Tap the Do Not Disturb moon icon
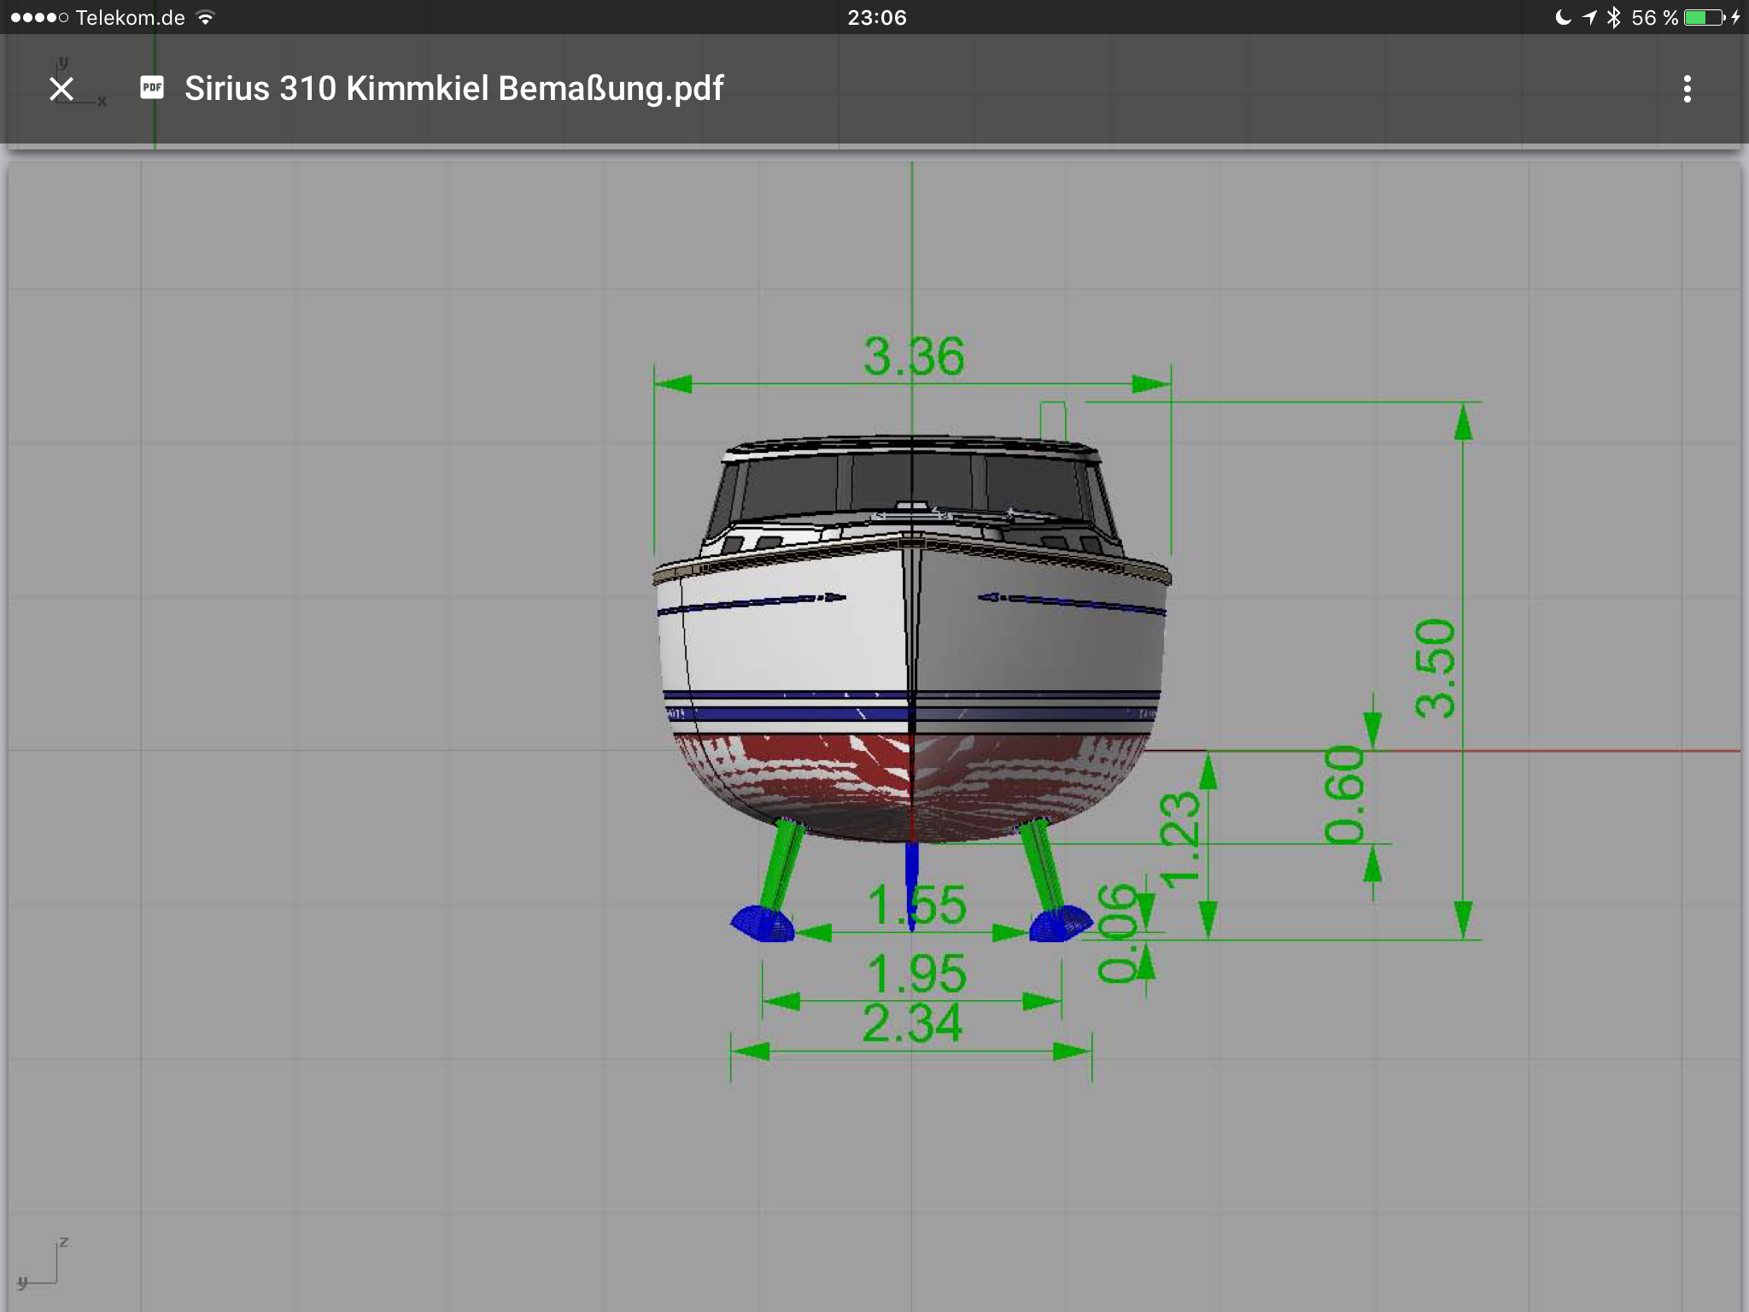1749x1312 pixels. pos(1563,17)
